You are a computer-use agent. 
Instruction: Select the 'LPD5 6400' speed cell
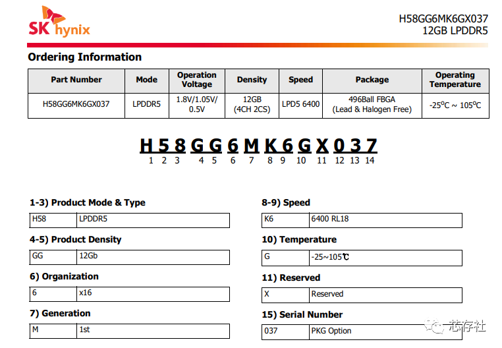(300, 104)
